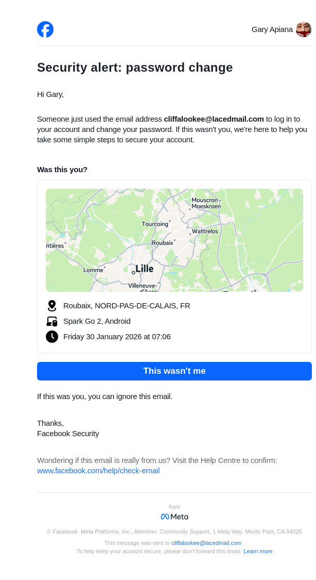Click the Roubaix label on map
The width and height of the screenshot is (316, 580).
click(162, 243)
